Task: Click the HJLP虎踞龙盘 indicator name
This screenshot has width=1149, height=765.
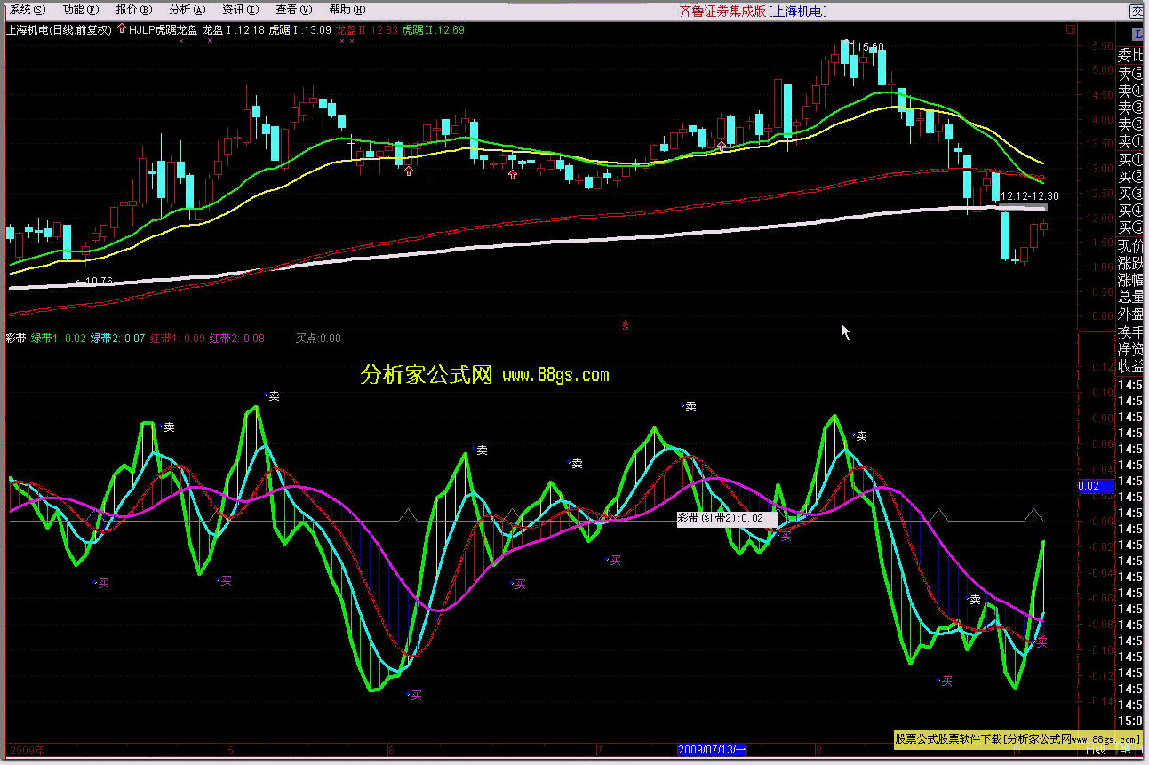Action: click(163, 29)
